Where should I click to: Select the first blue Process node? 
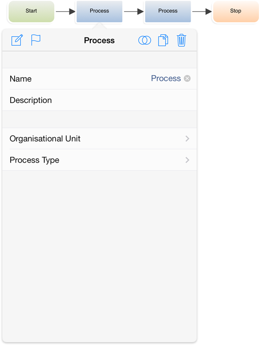tap(99, 11)
